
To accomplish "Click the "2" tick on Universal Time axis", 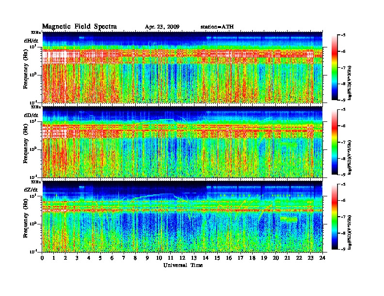I will (65, 258).
